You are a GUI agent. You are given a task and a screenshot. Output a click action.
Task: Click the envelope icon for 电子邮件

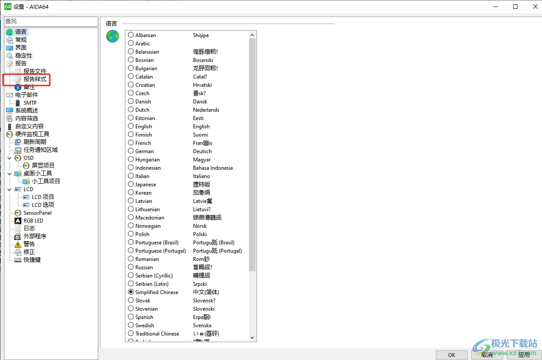click(x=10, y=95)
